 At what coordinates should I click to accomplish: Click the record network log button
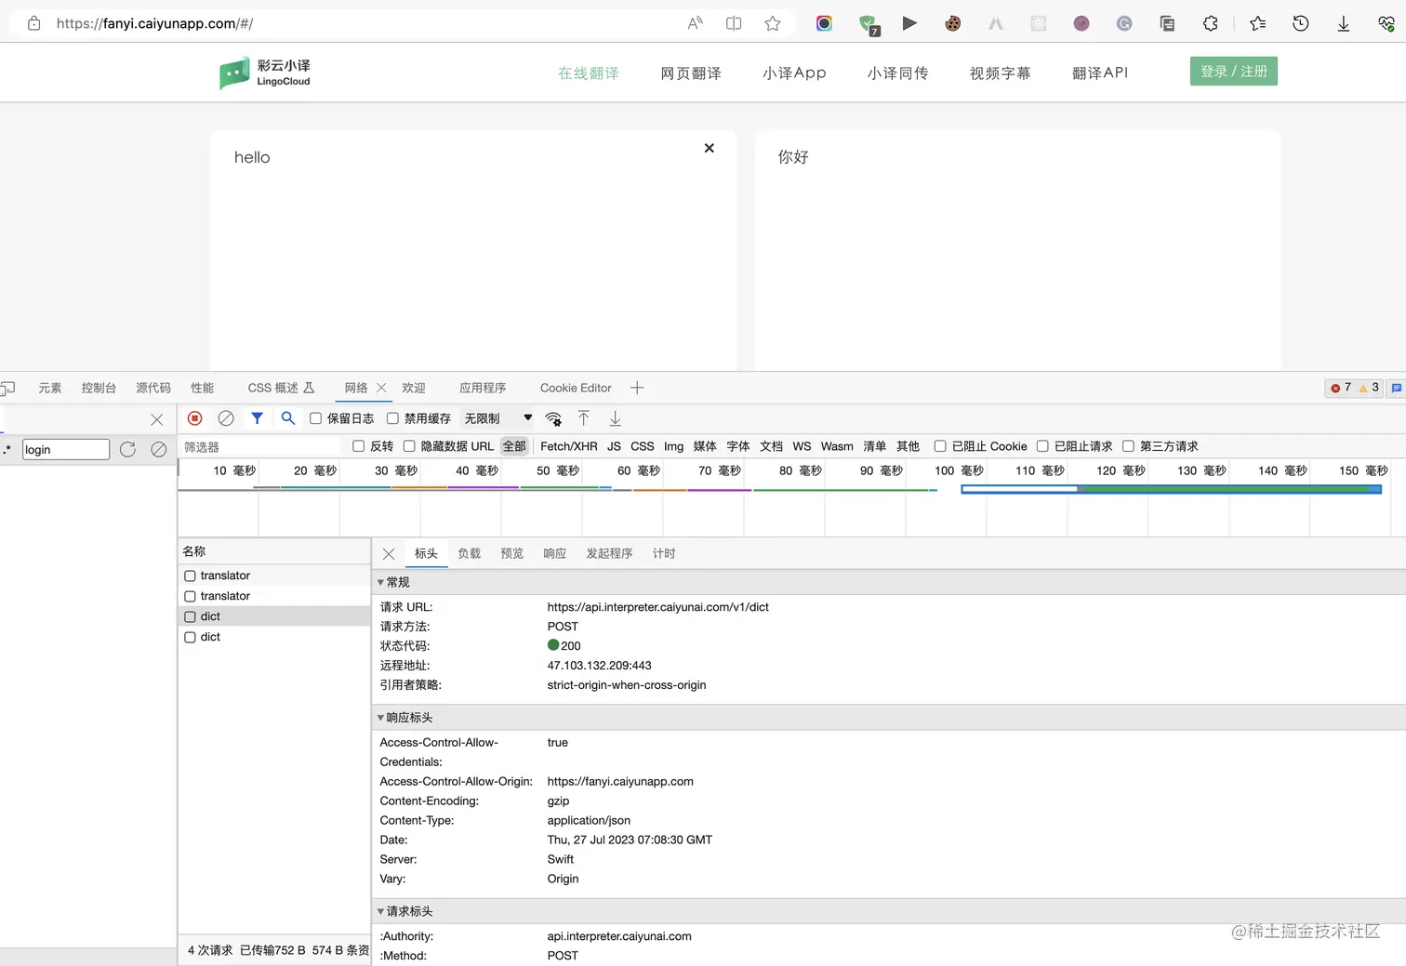point(195,418)
